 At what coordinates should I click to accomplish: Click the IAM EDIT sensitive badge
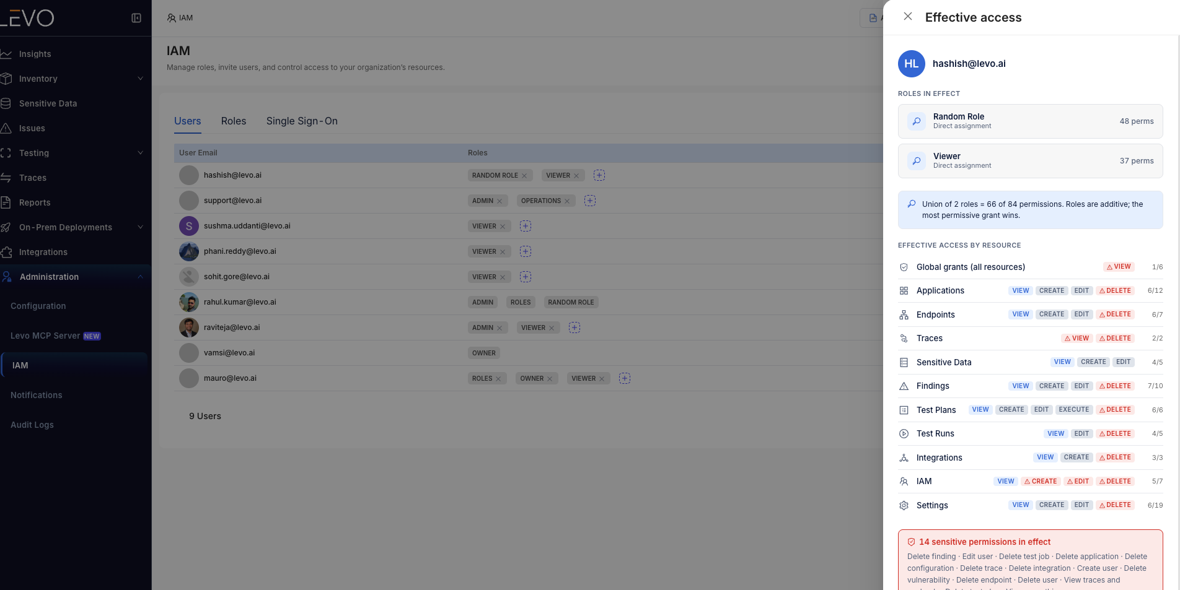pyautogui.click(x=1078, y=482)
